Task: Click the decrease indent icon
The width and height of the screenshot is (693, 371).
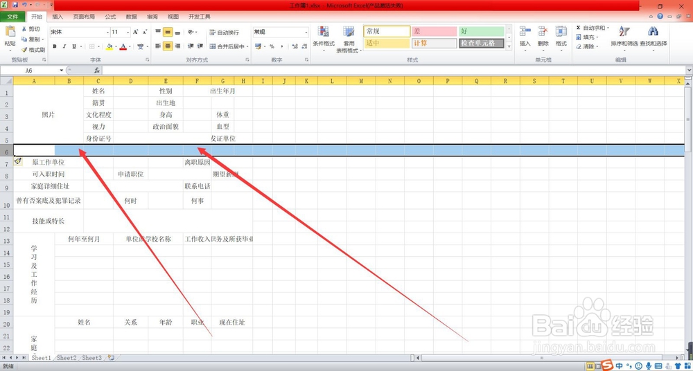Action: click(191, 46)
